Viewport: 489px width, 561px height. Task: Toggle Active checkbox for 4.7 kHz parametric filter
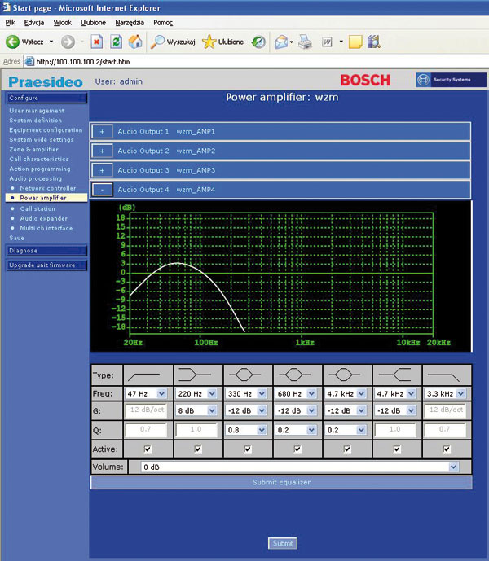(347, 449)
